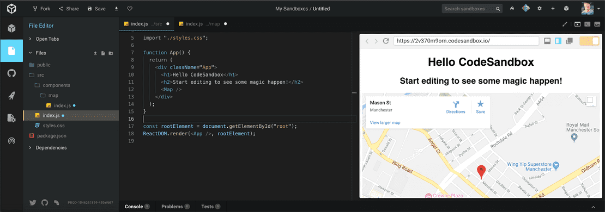Click the GitHub icon in the sidebar footer
The height and width of the screenshot is (212, 605).
[45, 202]
